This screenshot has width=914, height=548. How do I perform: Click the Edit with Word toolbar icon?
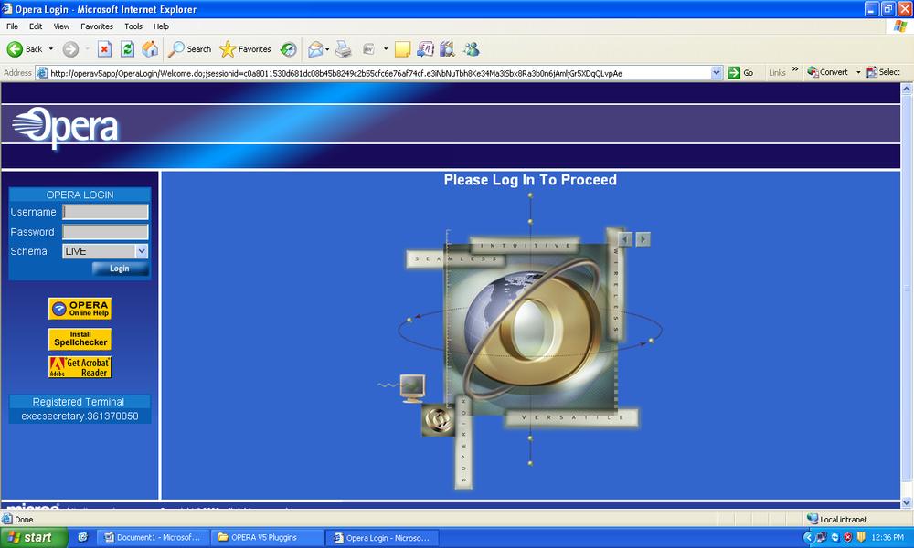tap(368, 49)
